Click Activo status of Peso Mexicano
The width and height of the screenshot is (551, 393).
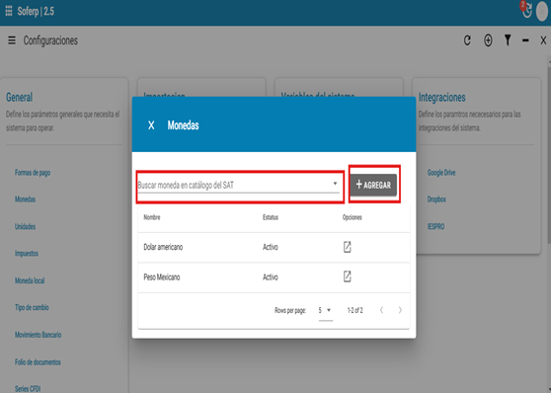click(x=271, y=277)
